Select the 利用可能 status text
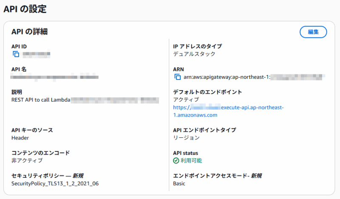Image resolution: width=340 pixels, height=199 pixels. [x=191, y=161]
